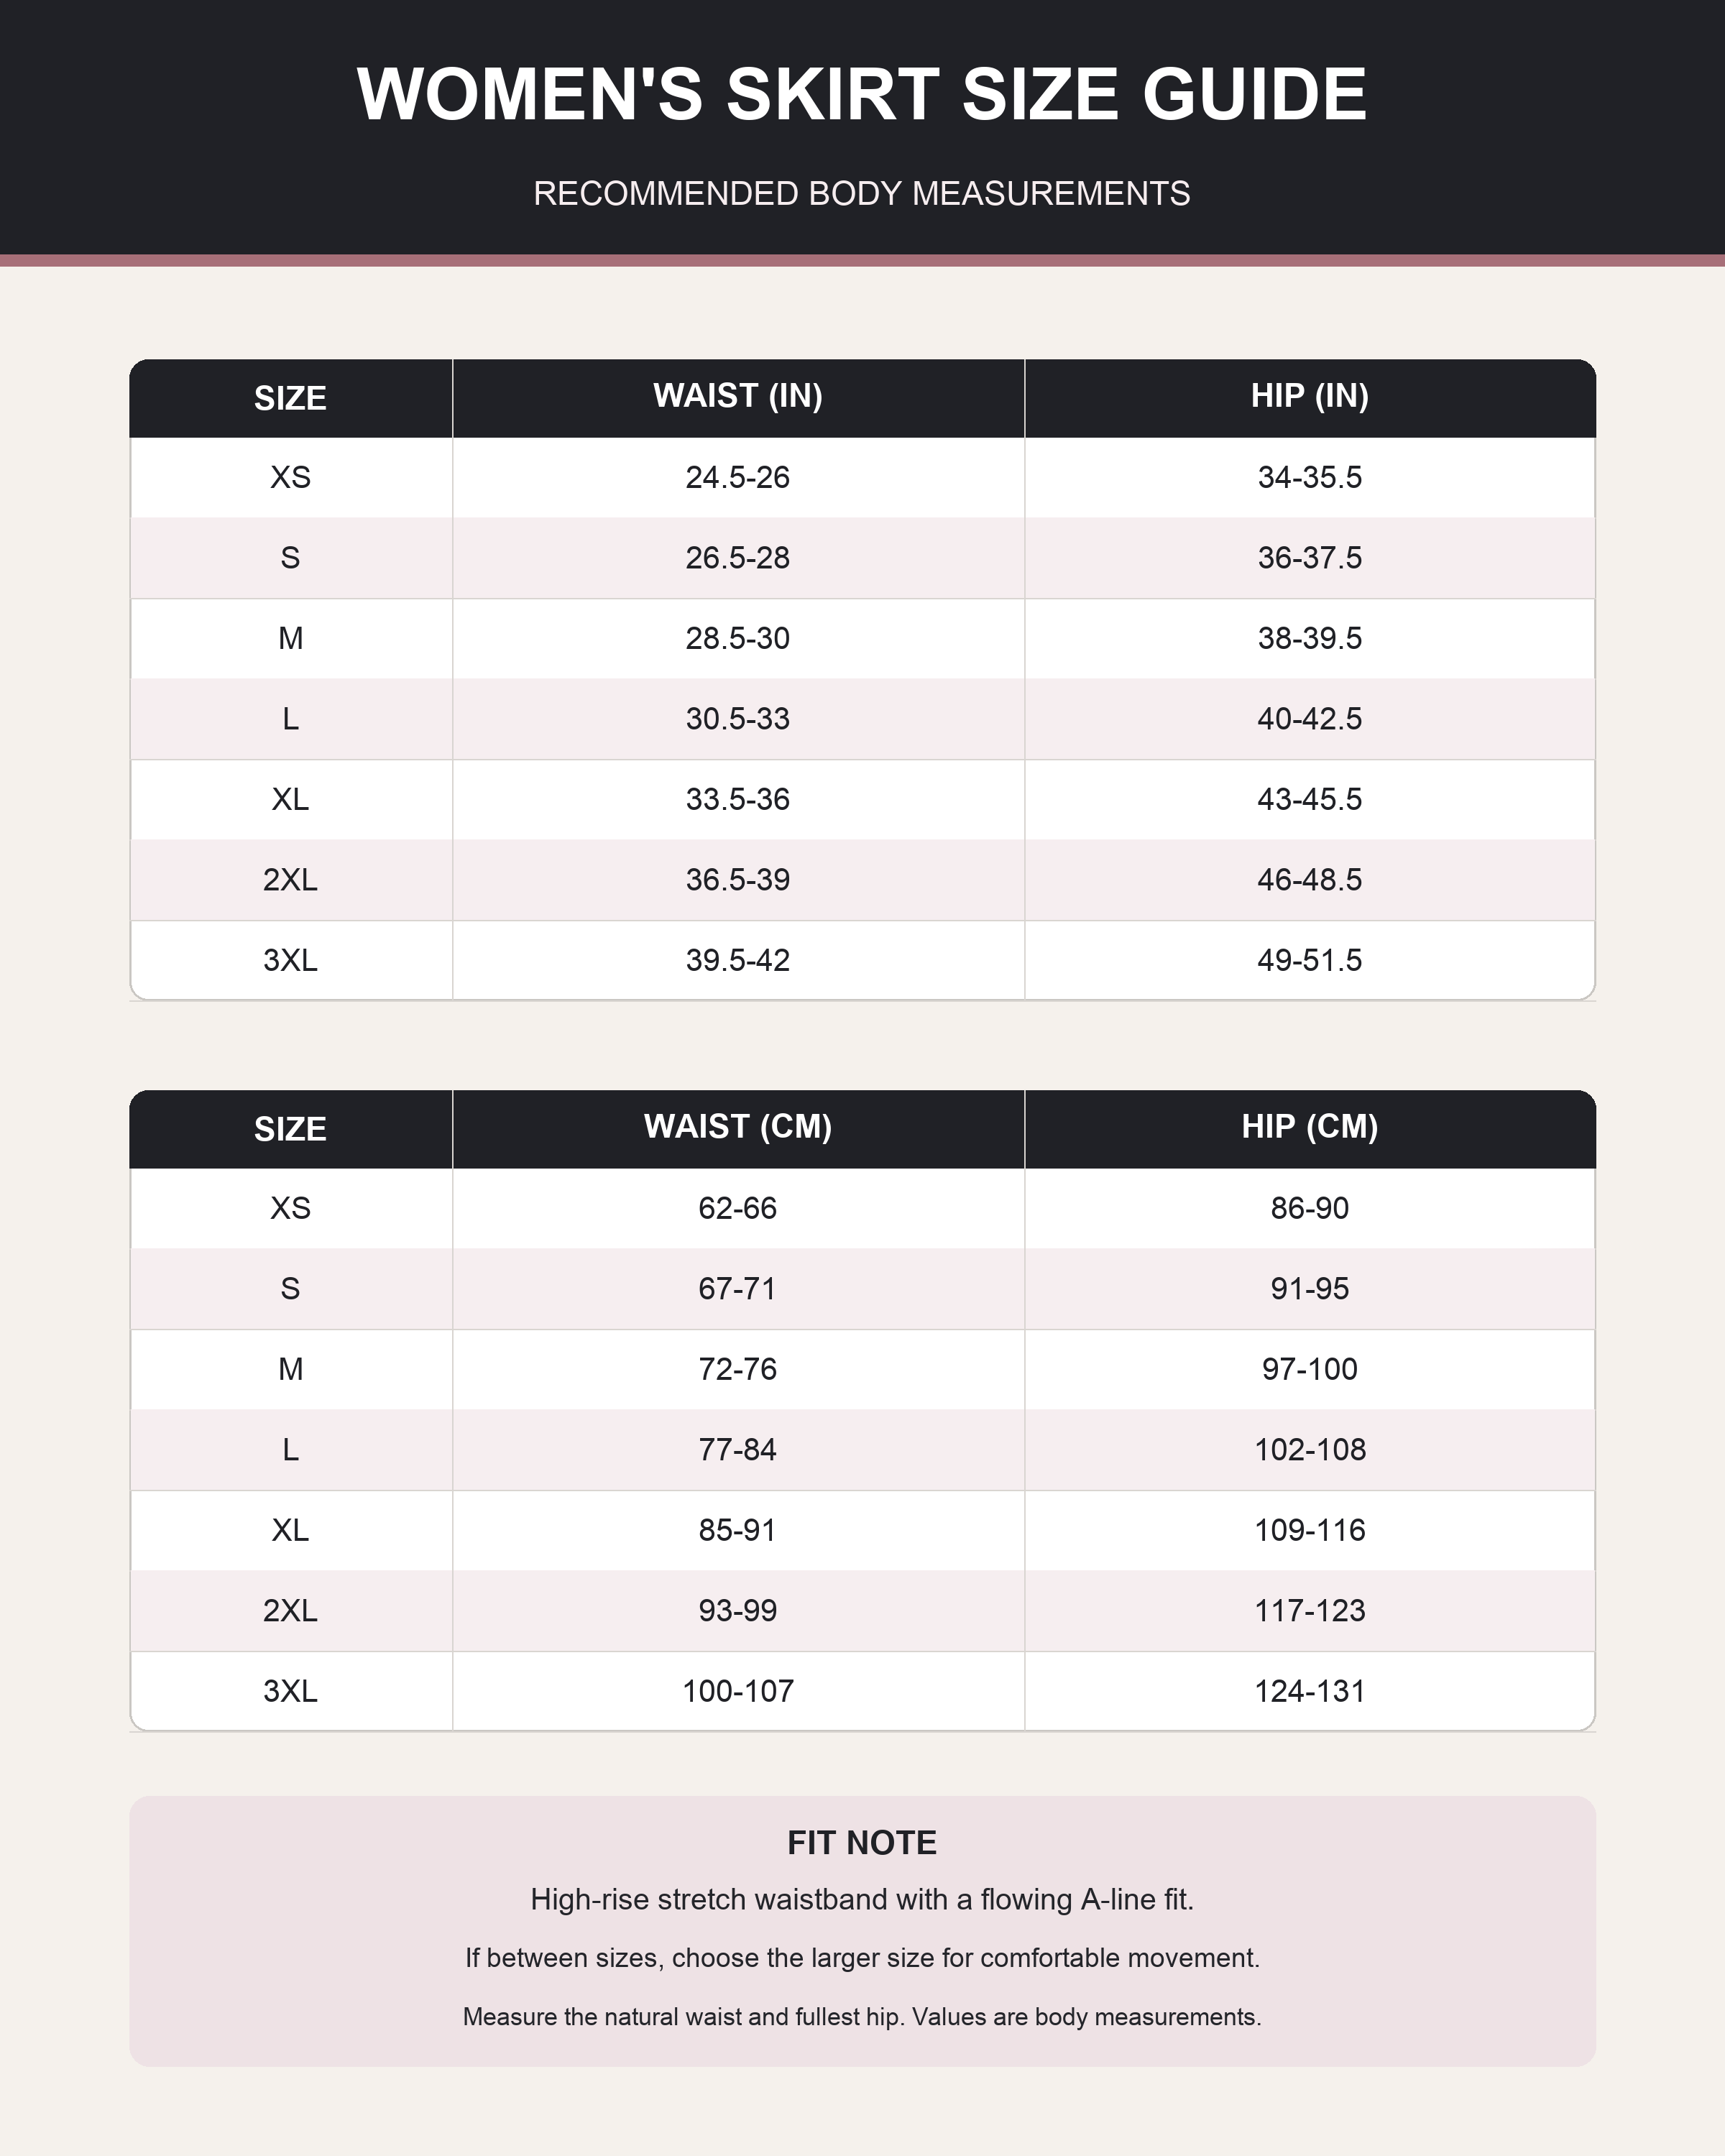Screen dimensions: 1725x2156
Task: Click the between sizes advice sentence
Action: point(862,1958)
